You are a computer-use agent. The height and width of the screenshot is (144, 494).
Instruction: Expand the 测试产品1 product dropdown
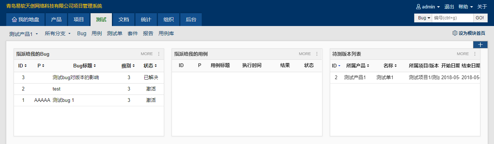(24, 34)
